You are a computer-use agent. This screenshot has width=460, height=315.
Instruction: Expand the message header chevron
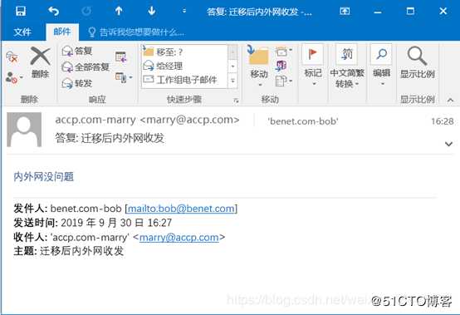pos(448,144)
